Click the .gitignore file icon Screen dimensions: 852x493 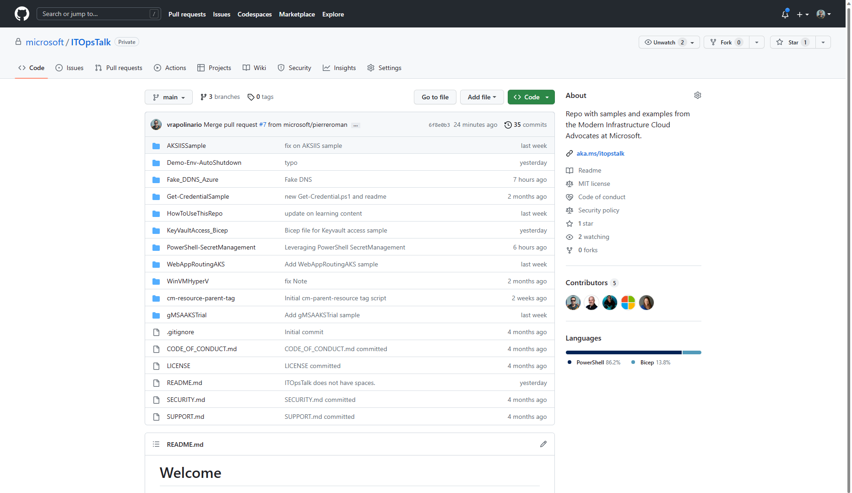tap(156, 332)
